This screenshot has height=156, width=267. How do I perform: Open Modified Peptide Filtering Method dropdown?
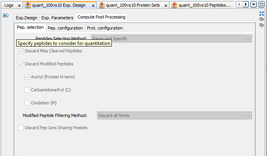174,115
